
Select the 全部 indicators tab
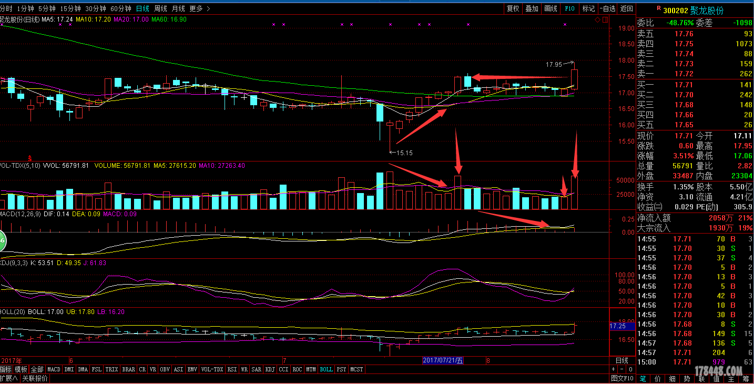point(37,369)
